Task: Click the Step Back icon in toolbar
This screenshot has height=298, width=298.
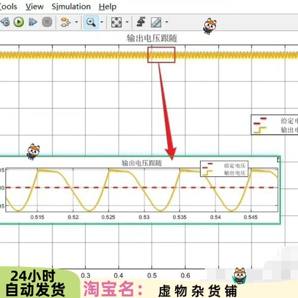Action: [x=5, y=22]
